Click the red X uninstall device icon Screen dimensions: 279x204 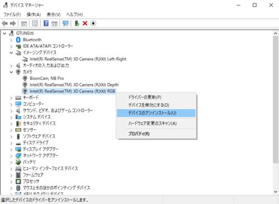coord(85,23)
